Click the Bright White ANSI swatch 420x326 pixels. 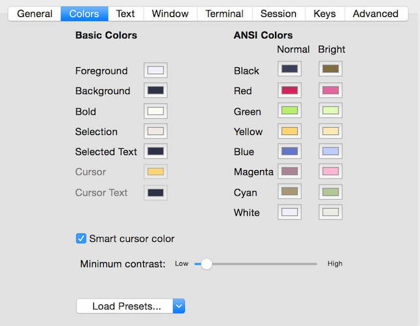click(331, 213)
